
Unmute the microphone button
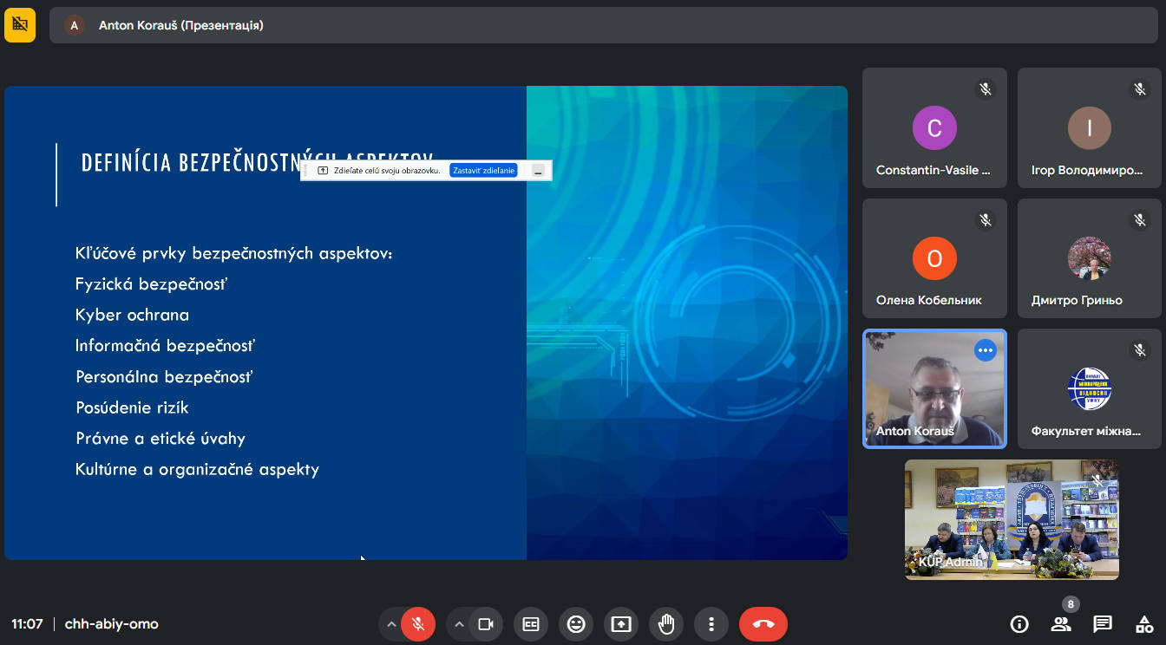[417, 624]
